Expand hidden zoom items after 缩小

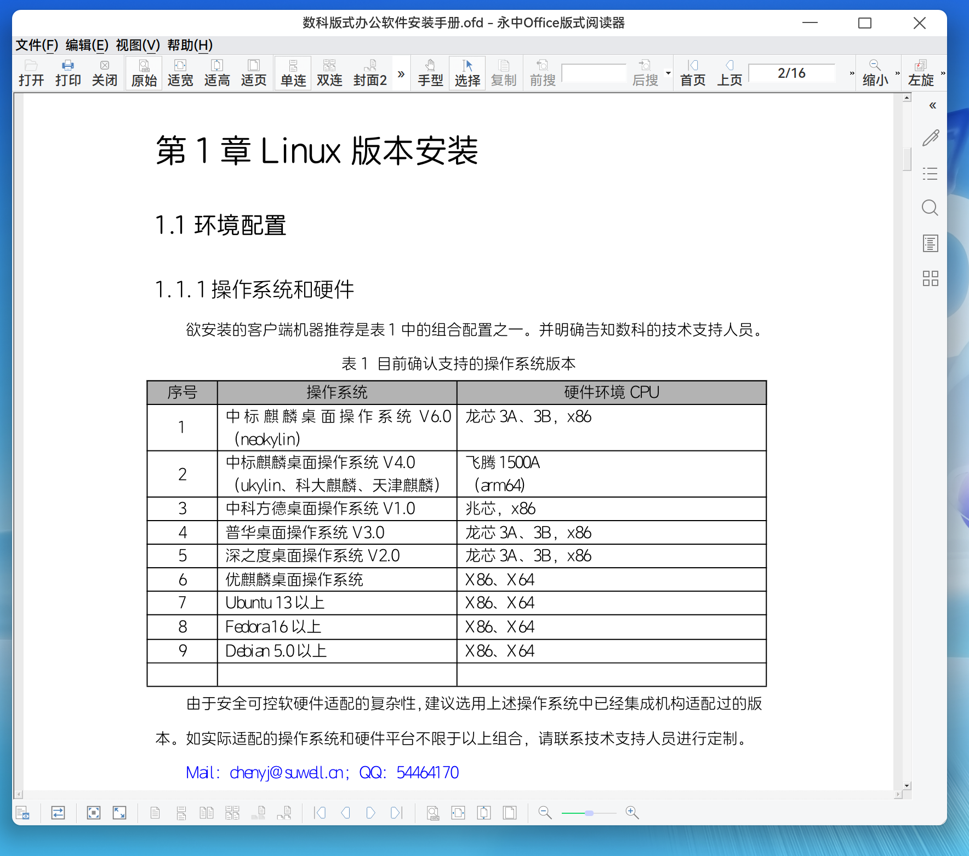[897, 73]
